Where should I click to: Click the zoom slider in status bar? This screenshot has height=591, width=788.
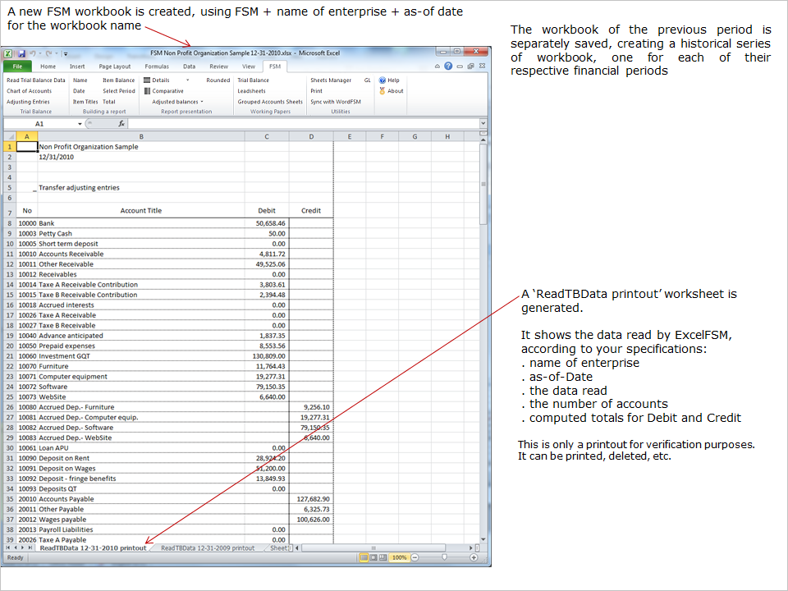[444, 557]
